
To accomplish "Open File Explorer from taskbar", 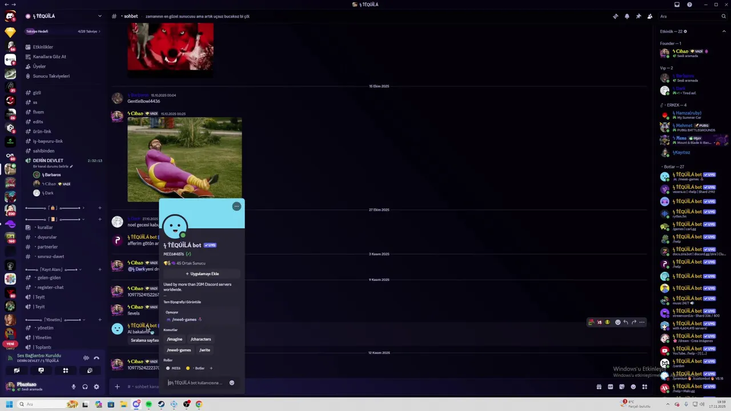I will coord(123,404).
